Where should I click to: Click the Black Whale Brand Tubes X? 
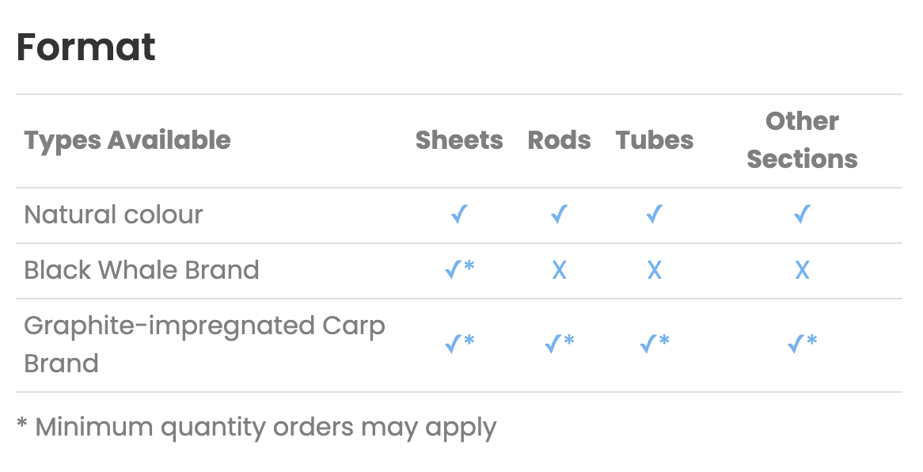(654, 271)
